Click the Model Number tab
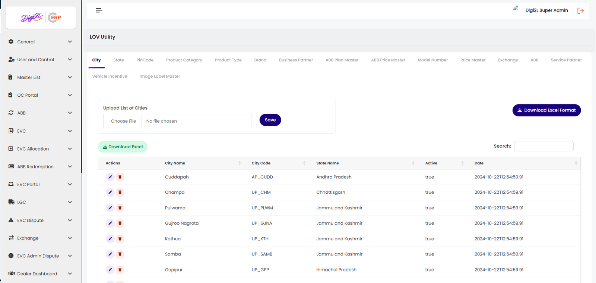This screenshot has width=596, height=283. point(432,60)
